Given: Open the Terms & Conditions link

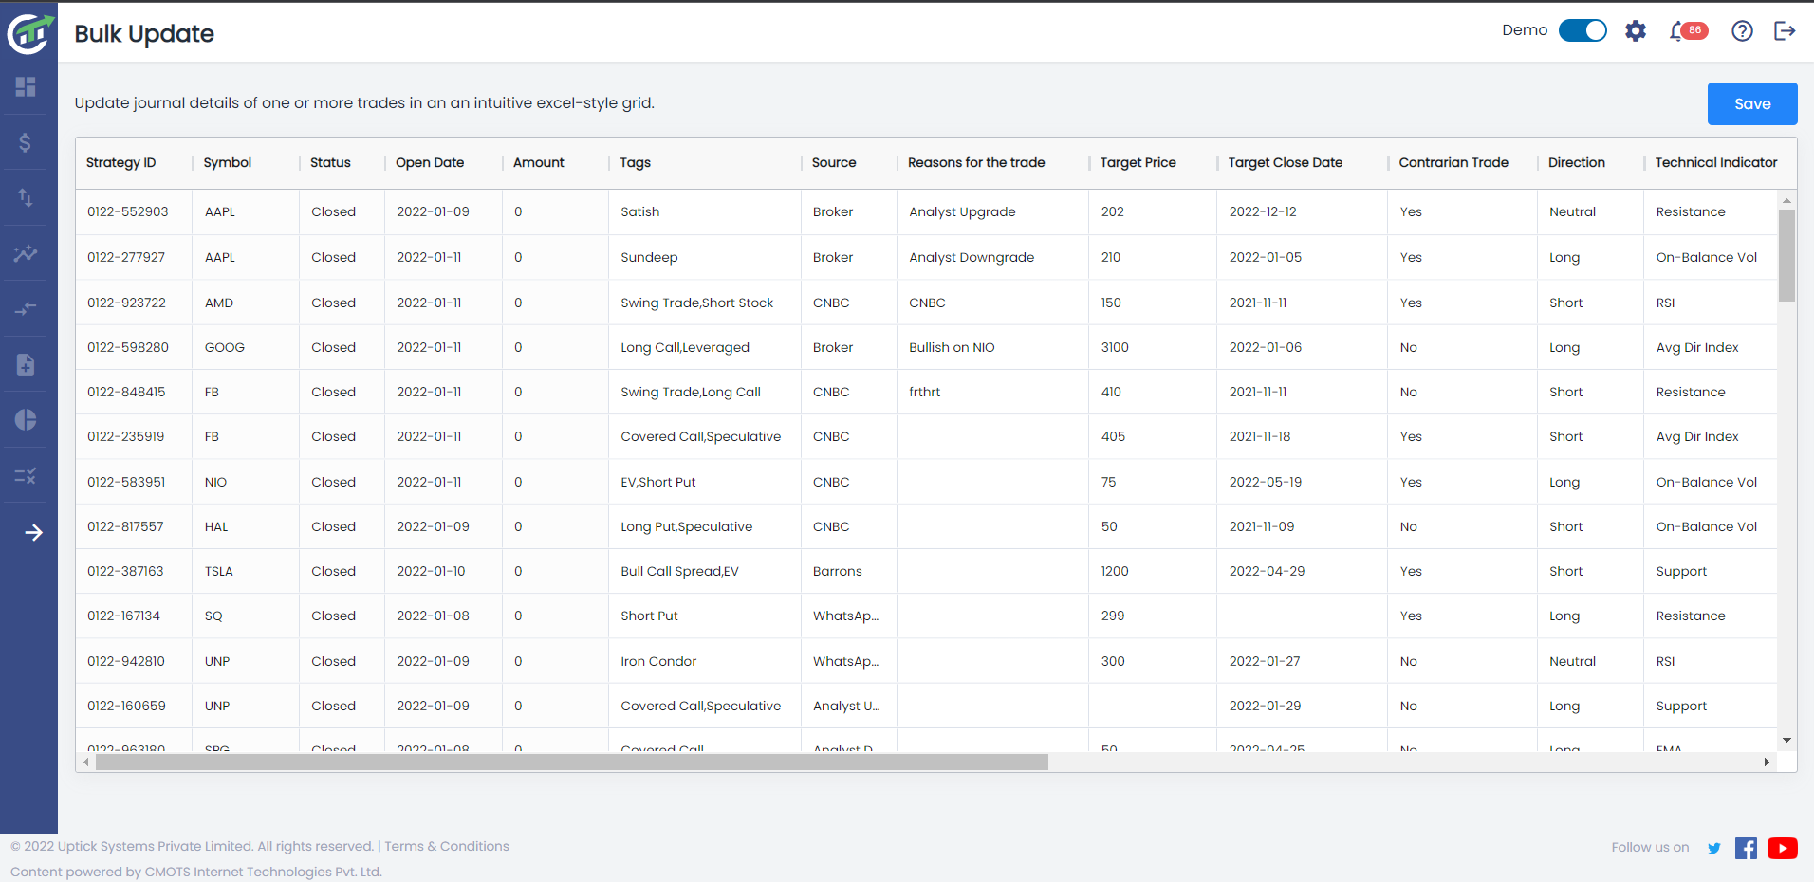Looking at the screenshot, I should [x=447, y=846].
